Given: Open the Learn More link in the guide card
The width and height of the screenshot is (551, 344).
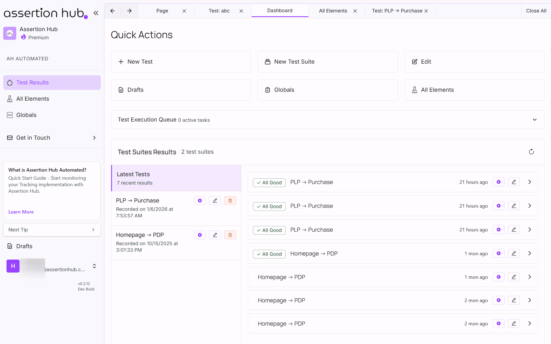Looking at the screenshot, I should tap(21, 212).
